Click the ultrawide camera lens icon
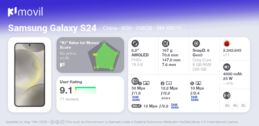 pyautogui.click(x=169, y=83)
